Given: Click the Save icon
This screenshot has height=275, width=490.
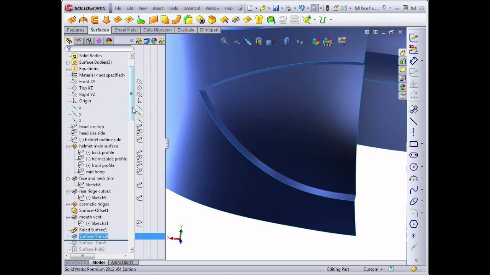Looking at the screenshot, I should [275, 8].
